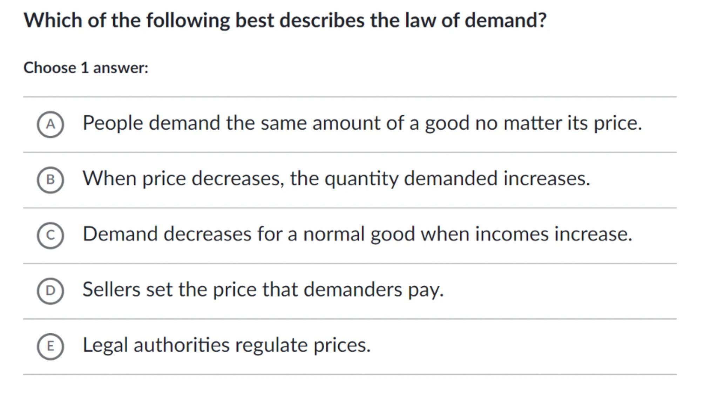
Task: Click answer text about normal good and incomes
Action: [357, 234]
